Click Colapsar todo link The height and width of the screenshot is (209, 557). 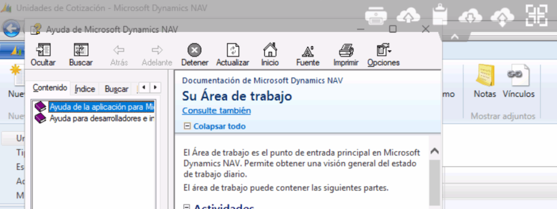219,126
